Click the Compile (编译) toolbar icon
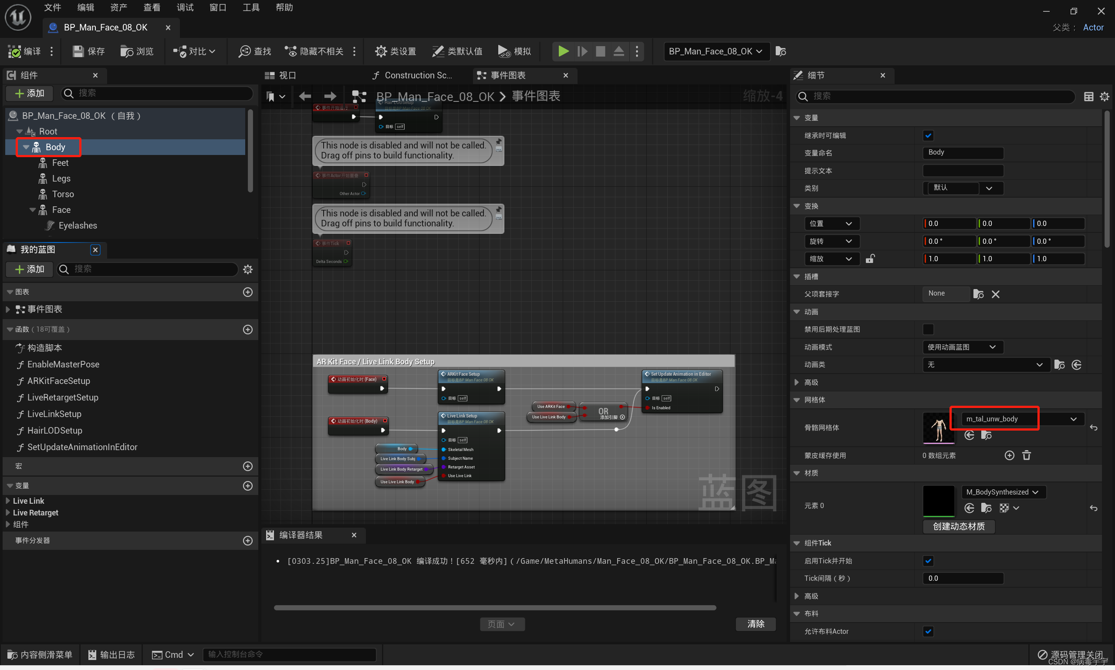Image resolution: width=1115 pixels, height=670 pixels. click(14, 51)
